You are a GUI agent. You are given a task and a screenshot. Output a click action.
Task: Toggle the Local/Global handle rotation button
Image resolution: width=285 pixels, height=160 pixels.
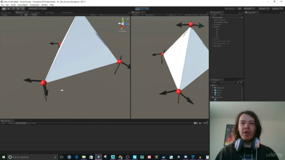pos(43,9)
